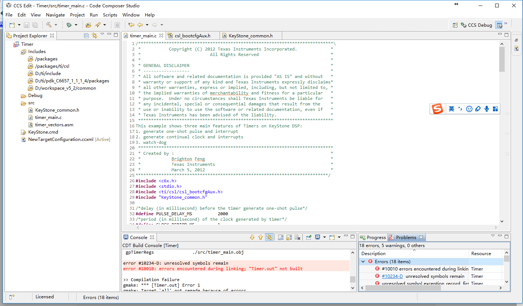Switch to csl_bootcfgAux.h editor tab
The image size is (523, 306).
click(x=192, y=36)
